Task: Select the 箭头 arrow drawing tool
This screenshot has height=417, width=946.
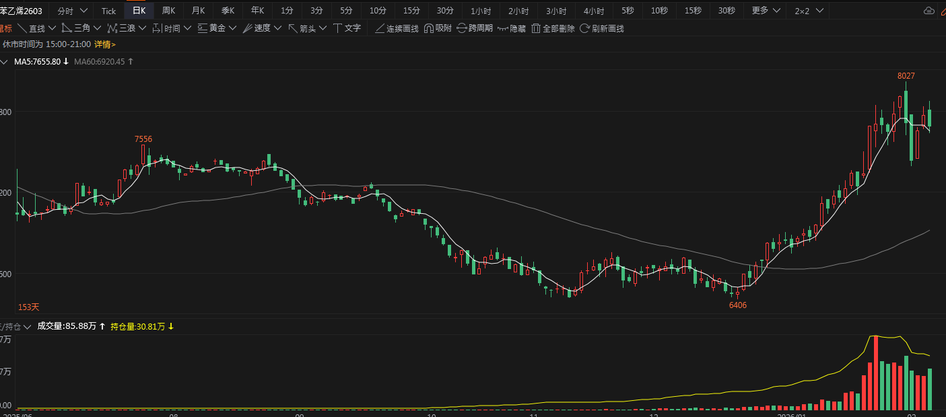Action: point(302,28)
